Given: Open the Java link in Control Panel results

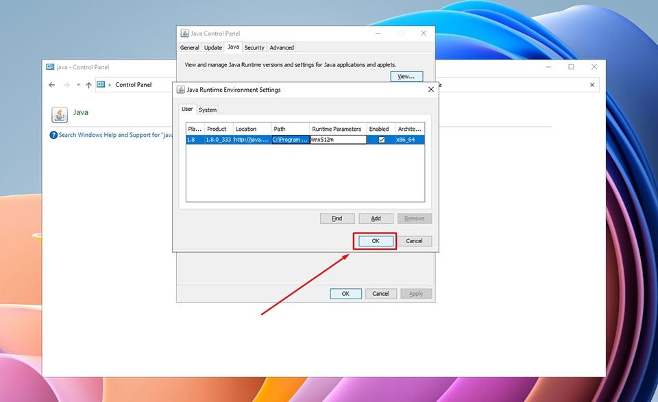Looking at the screenshot, I should pos(81,112).
